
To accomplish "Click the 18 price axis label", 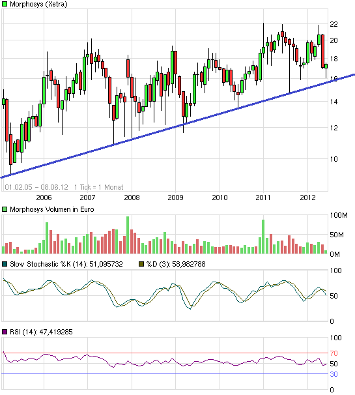I will point(334,59).
